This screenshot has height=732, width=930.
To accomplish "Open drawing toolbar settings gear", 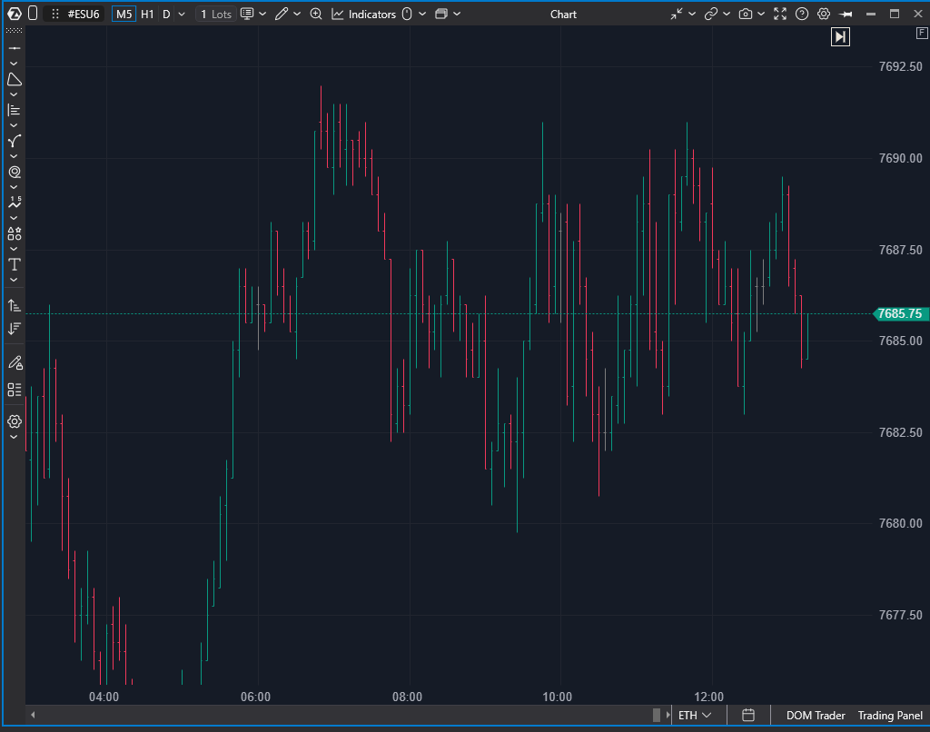I will [15, 421].
